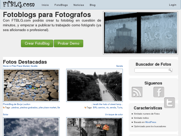The image size is (181, 136).
Task: Click 'Optimizado para los buscadores' item
Action: pyautogui.click(x=150, y=127)
